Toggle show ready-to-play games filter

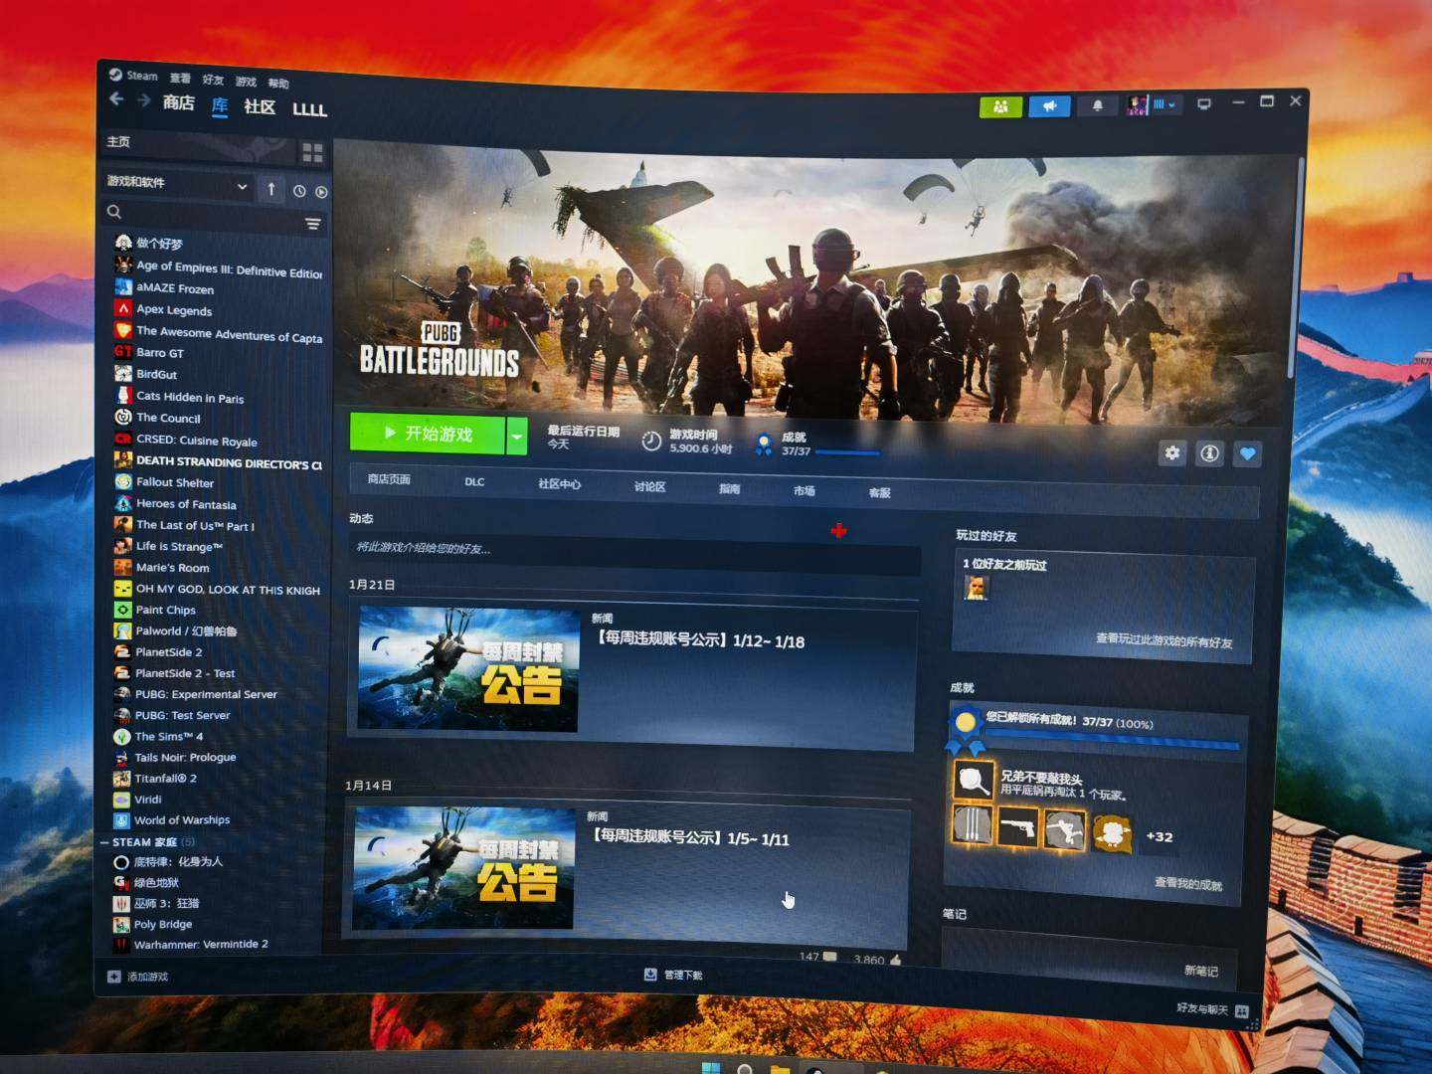click(x=321, y=191)
